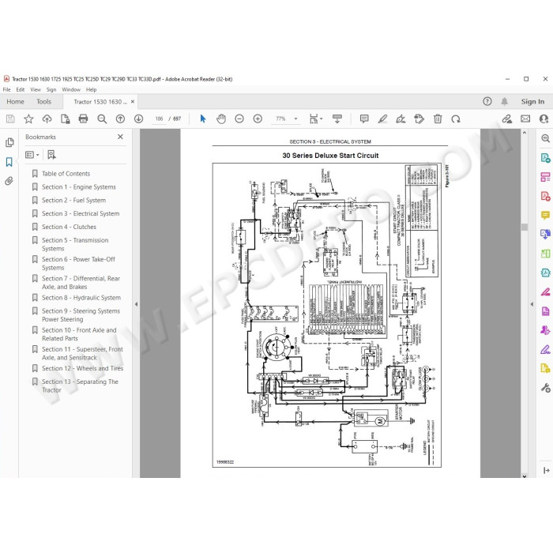The width and height of the screenshot is (553, 553).
Task: Go to the previous page with the up arrow
Action: click(120, 118)
